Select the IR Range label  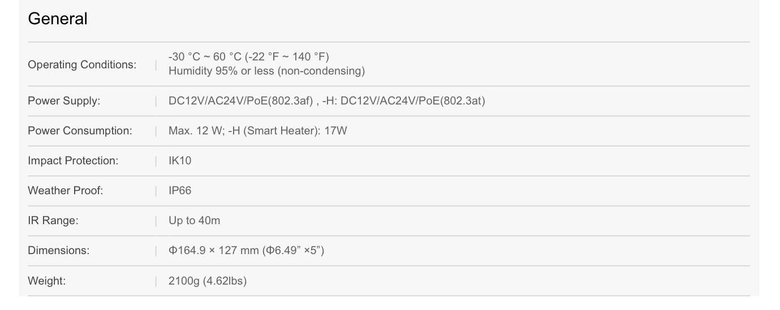[x=53, y=221]
